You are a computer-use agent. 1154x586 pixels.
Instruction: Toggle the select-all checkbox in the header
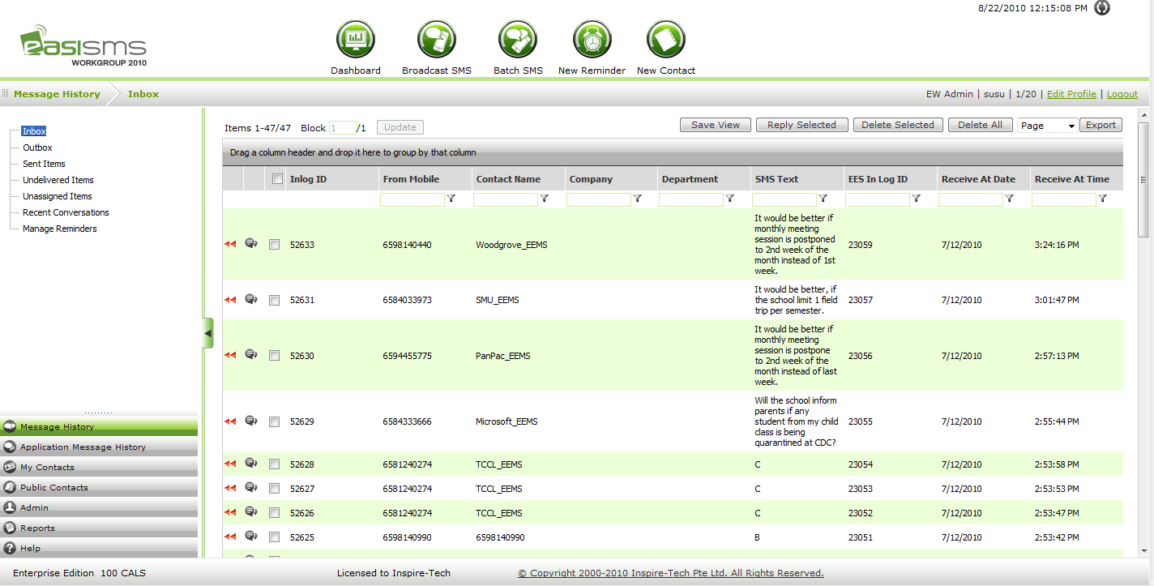pos(278,179)
